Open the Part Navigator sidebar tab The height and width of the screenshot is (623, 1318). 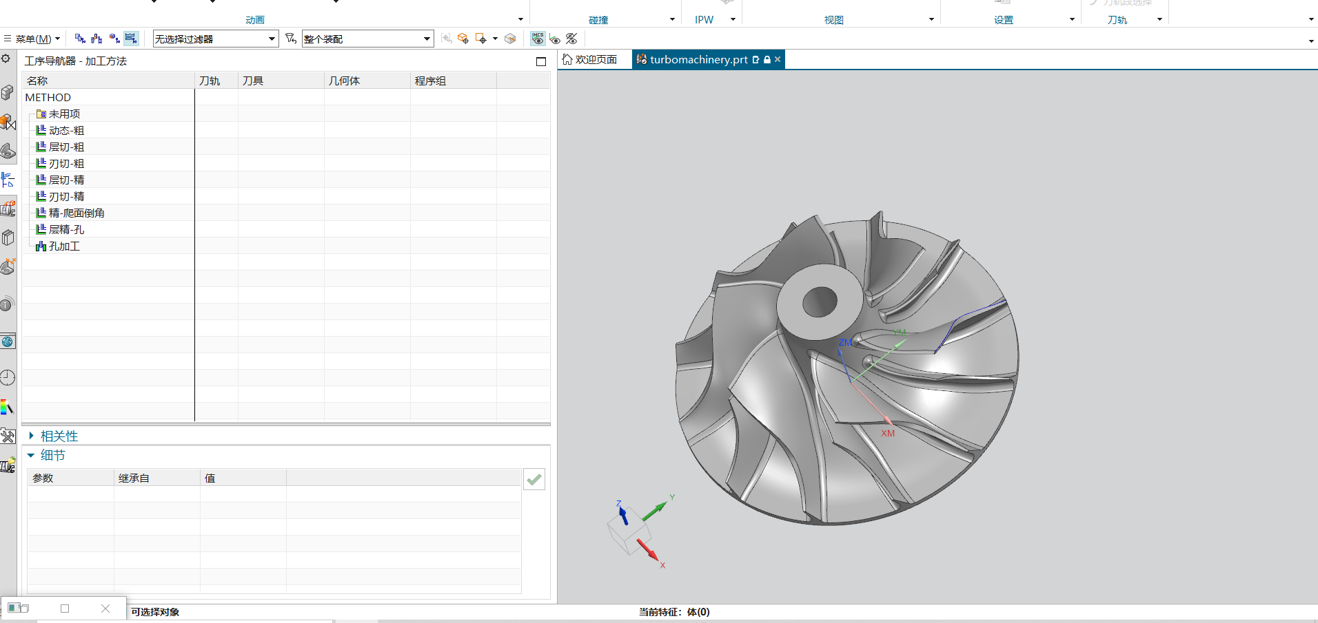(8, 151)
